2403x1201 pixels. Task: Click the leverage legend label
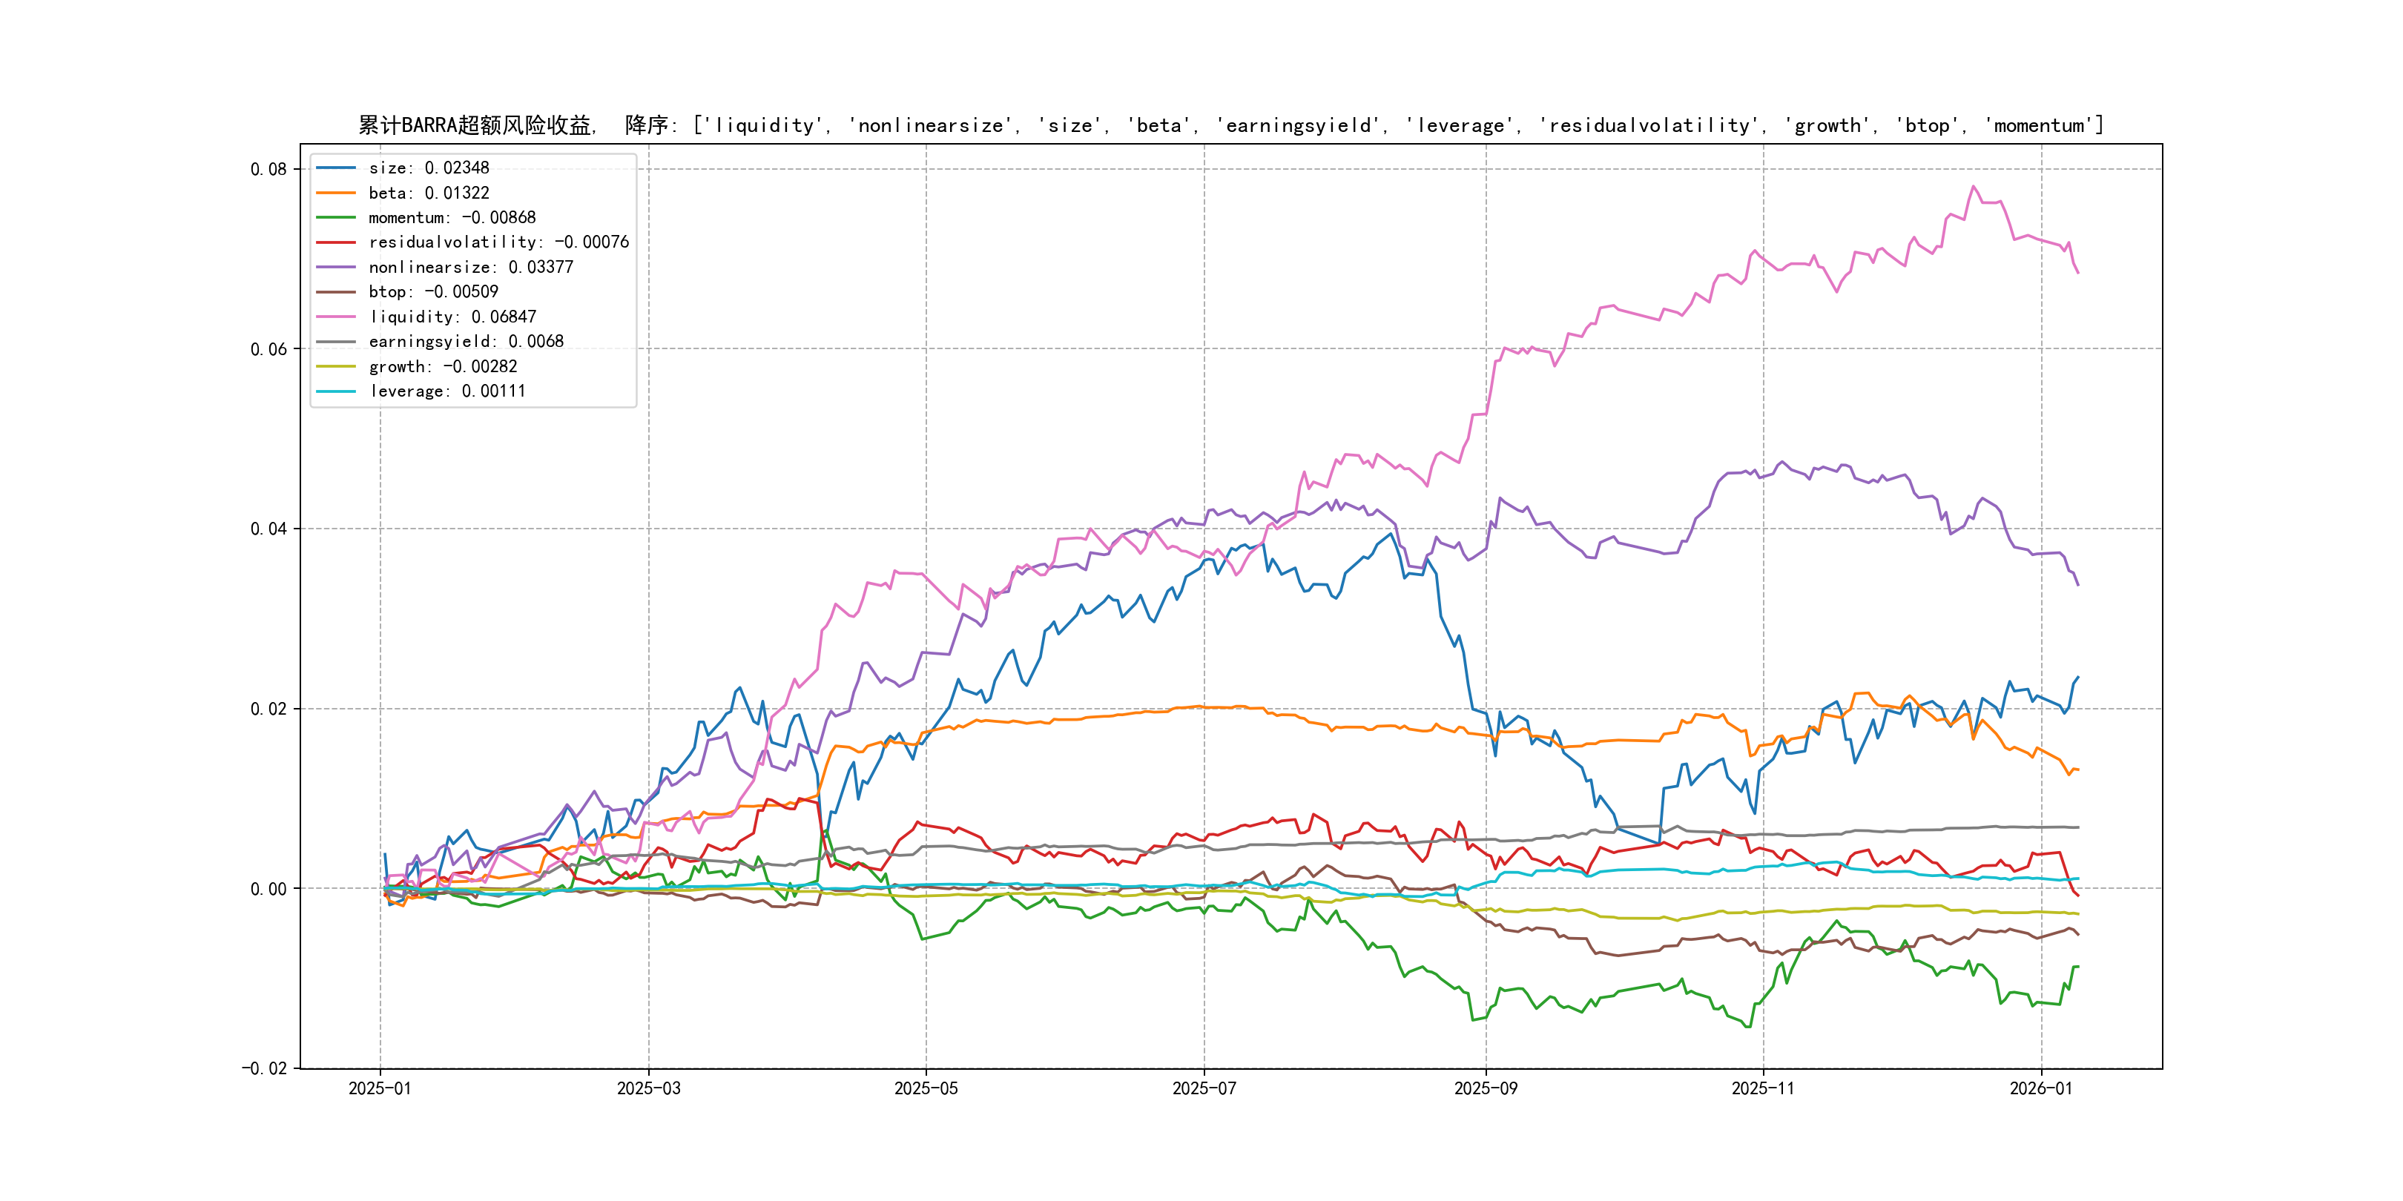[x=446, y=391]
